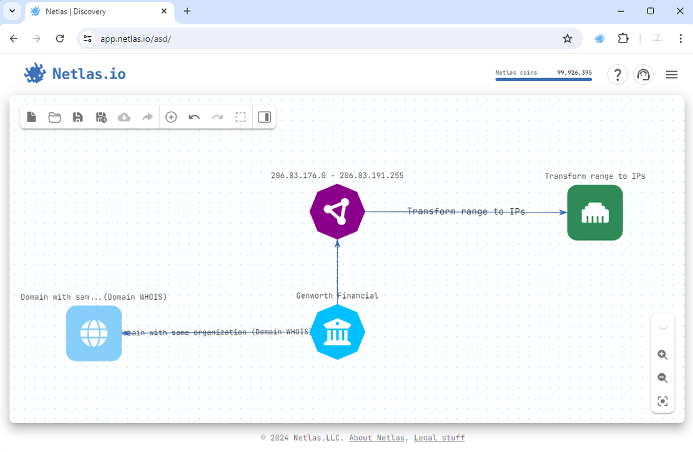Image resolution: width=693 pixels, height=452 pixels.
Task: Open an existing project with the folder icon
Action: coord(54,117)
